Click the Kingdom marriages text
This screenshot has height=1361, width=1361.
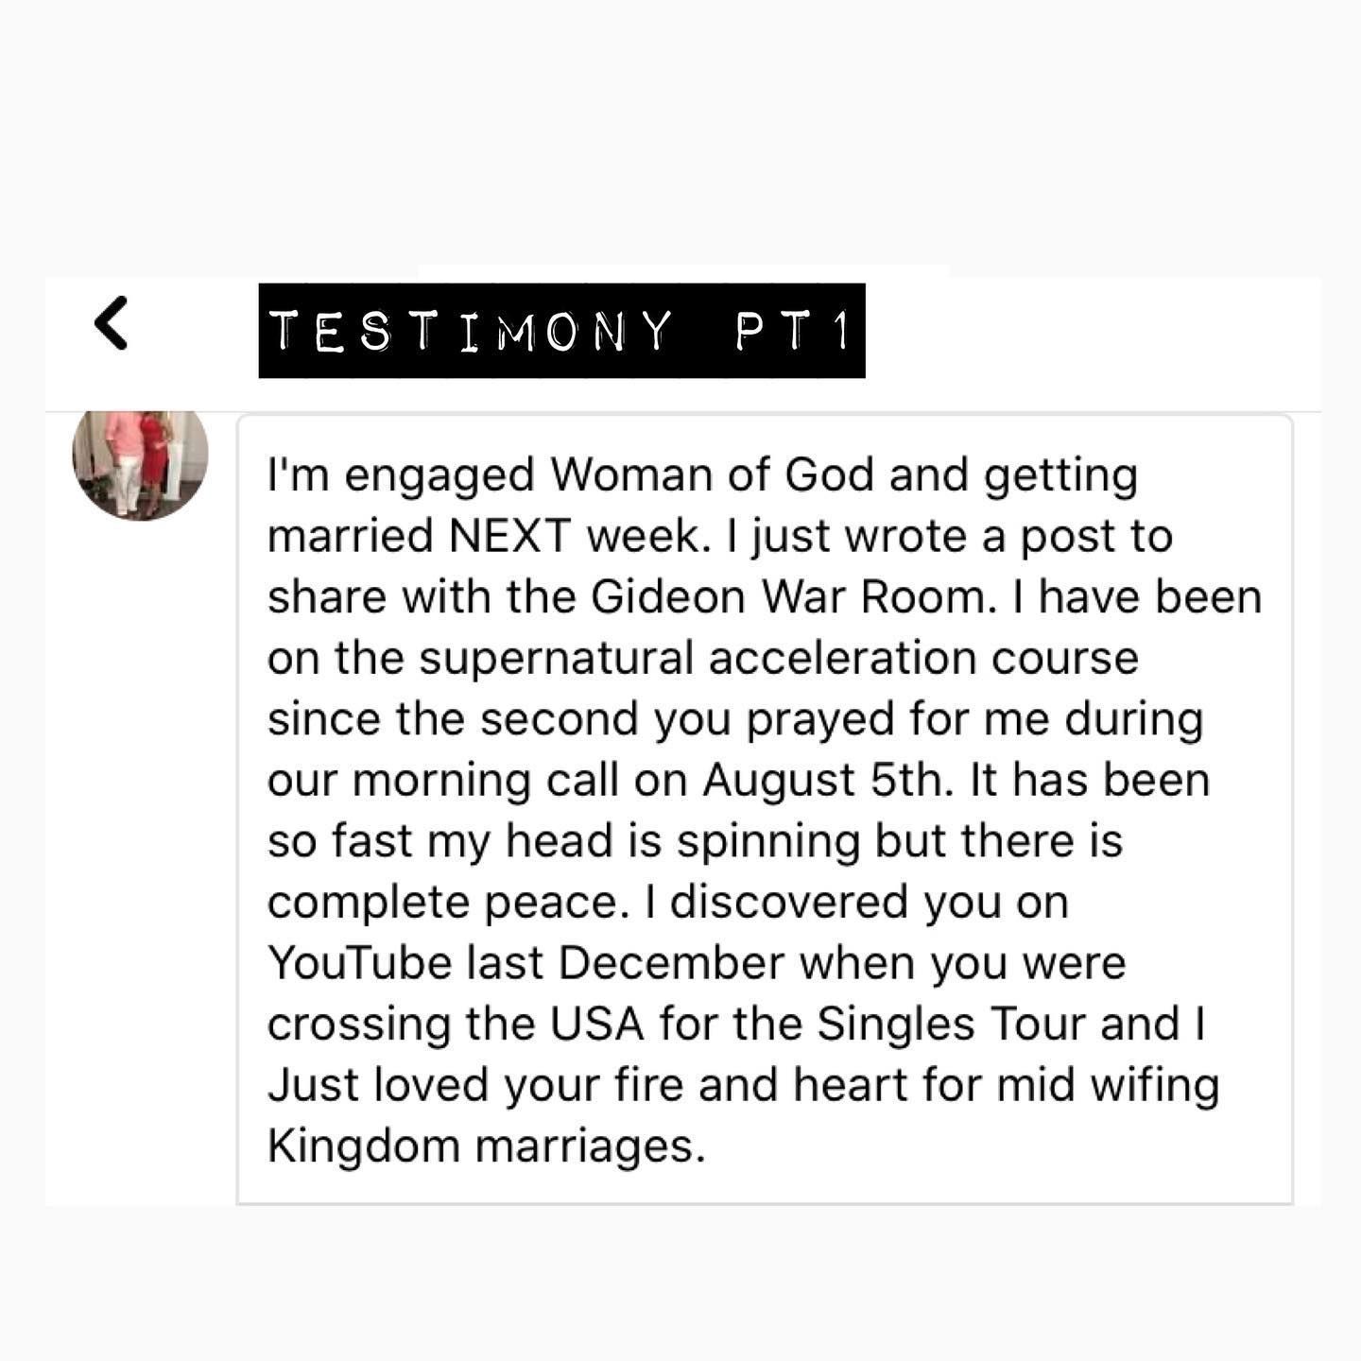coord(487,1146)
